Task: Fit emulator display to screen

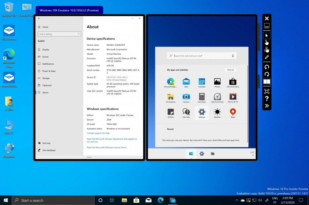Action: click(x=267, y=91)
